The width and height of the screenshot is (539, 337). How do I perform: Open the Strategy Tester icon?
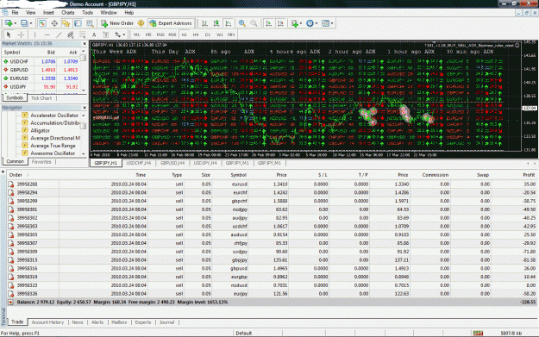pos(90,23)
